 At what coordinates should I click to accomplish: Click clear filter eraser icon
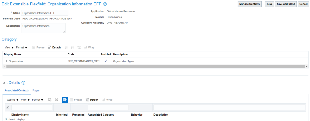tap(8, 108)
